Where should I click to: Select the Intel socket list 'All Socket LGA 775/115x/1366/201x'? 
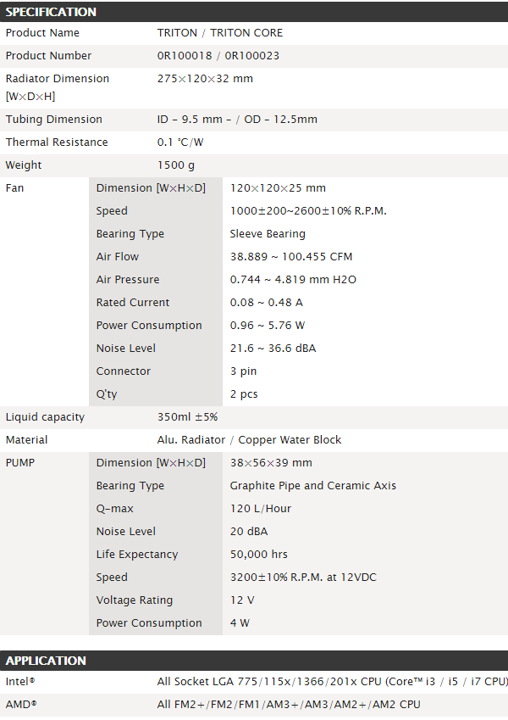click(257, 682)
